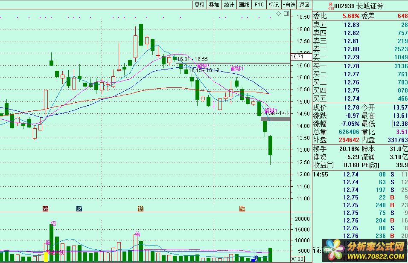Click the 财 financial report marker

pos(79,208)
